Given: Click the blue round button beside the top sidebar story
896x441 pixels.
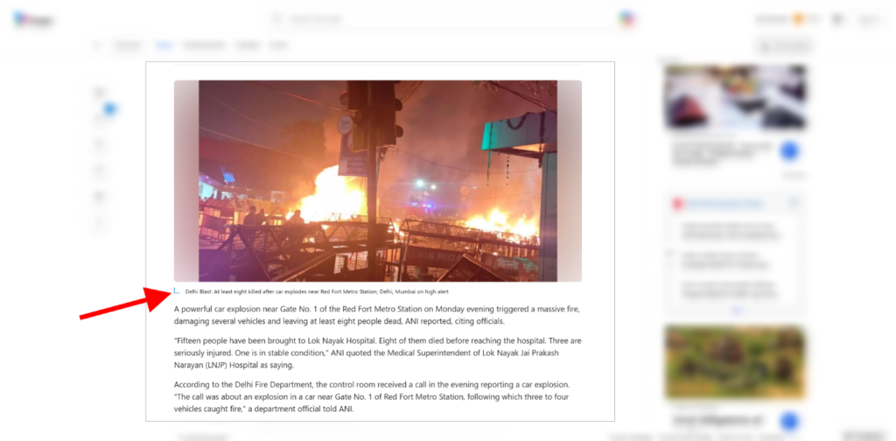Looking at the screenshot, I should pos(790,151).
